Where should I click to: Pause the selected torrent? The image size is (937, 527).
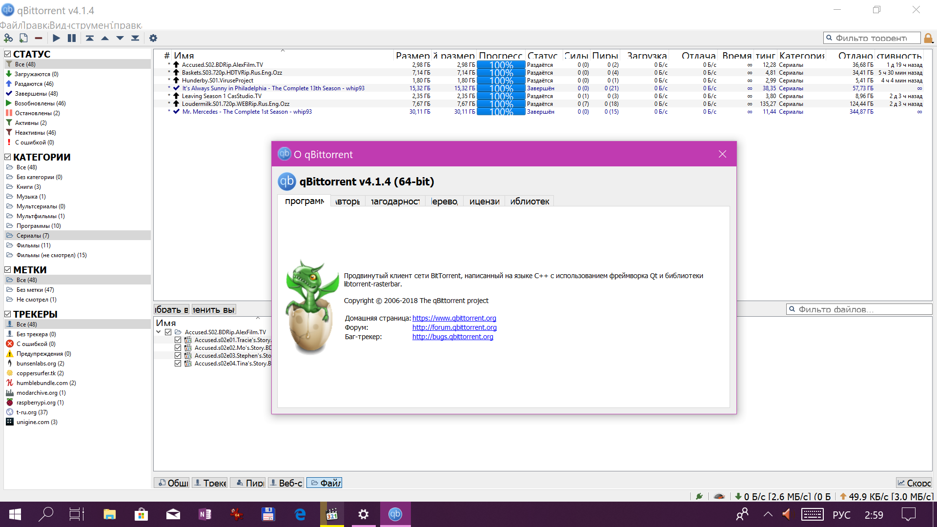pos(72,38)
